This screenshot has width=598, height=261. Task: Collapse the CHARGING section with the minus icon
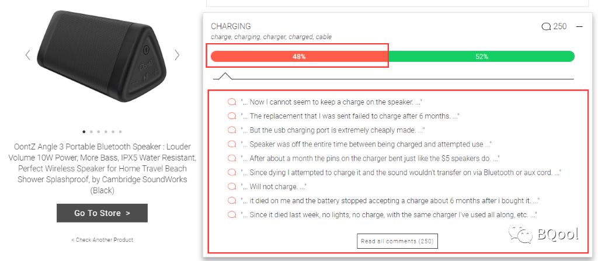(579, 26)
